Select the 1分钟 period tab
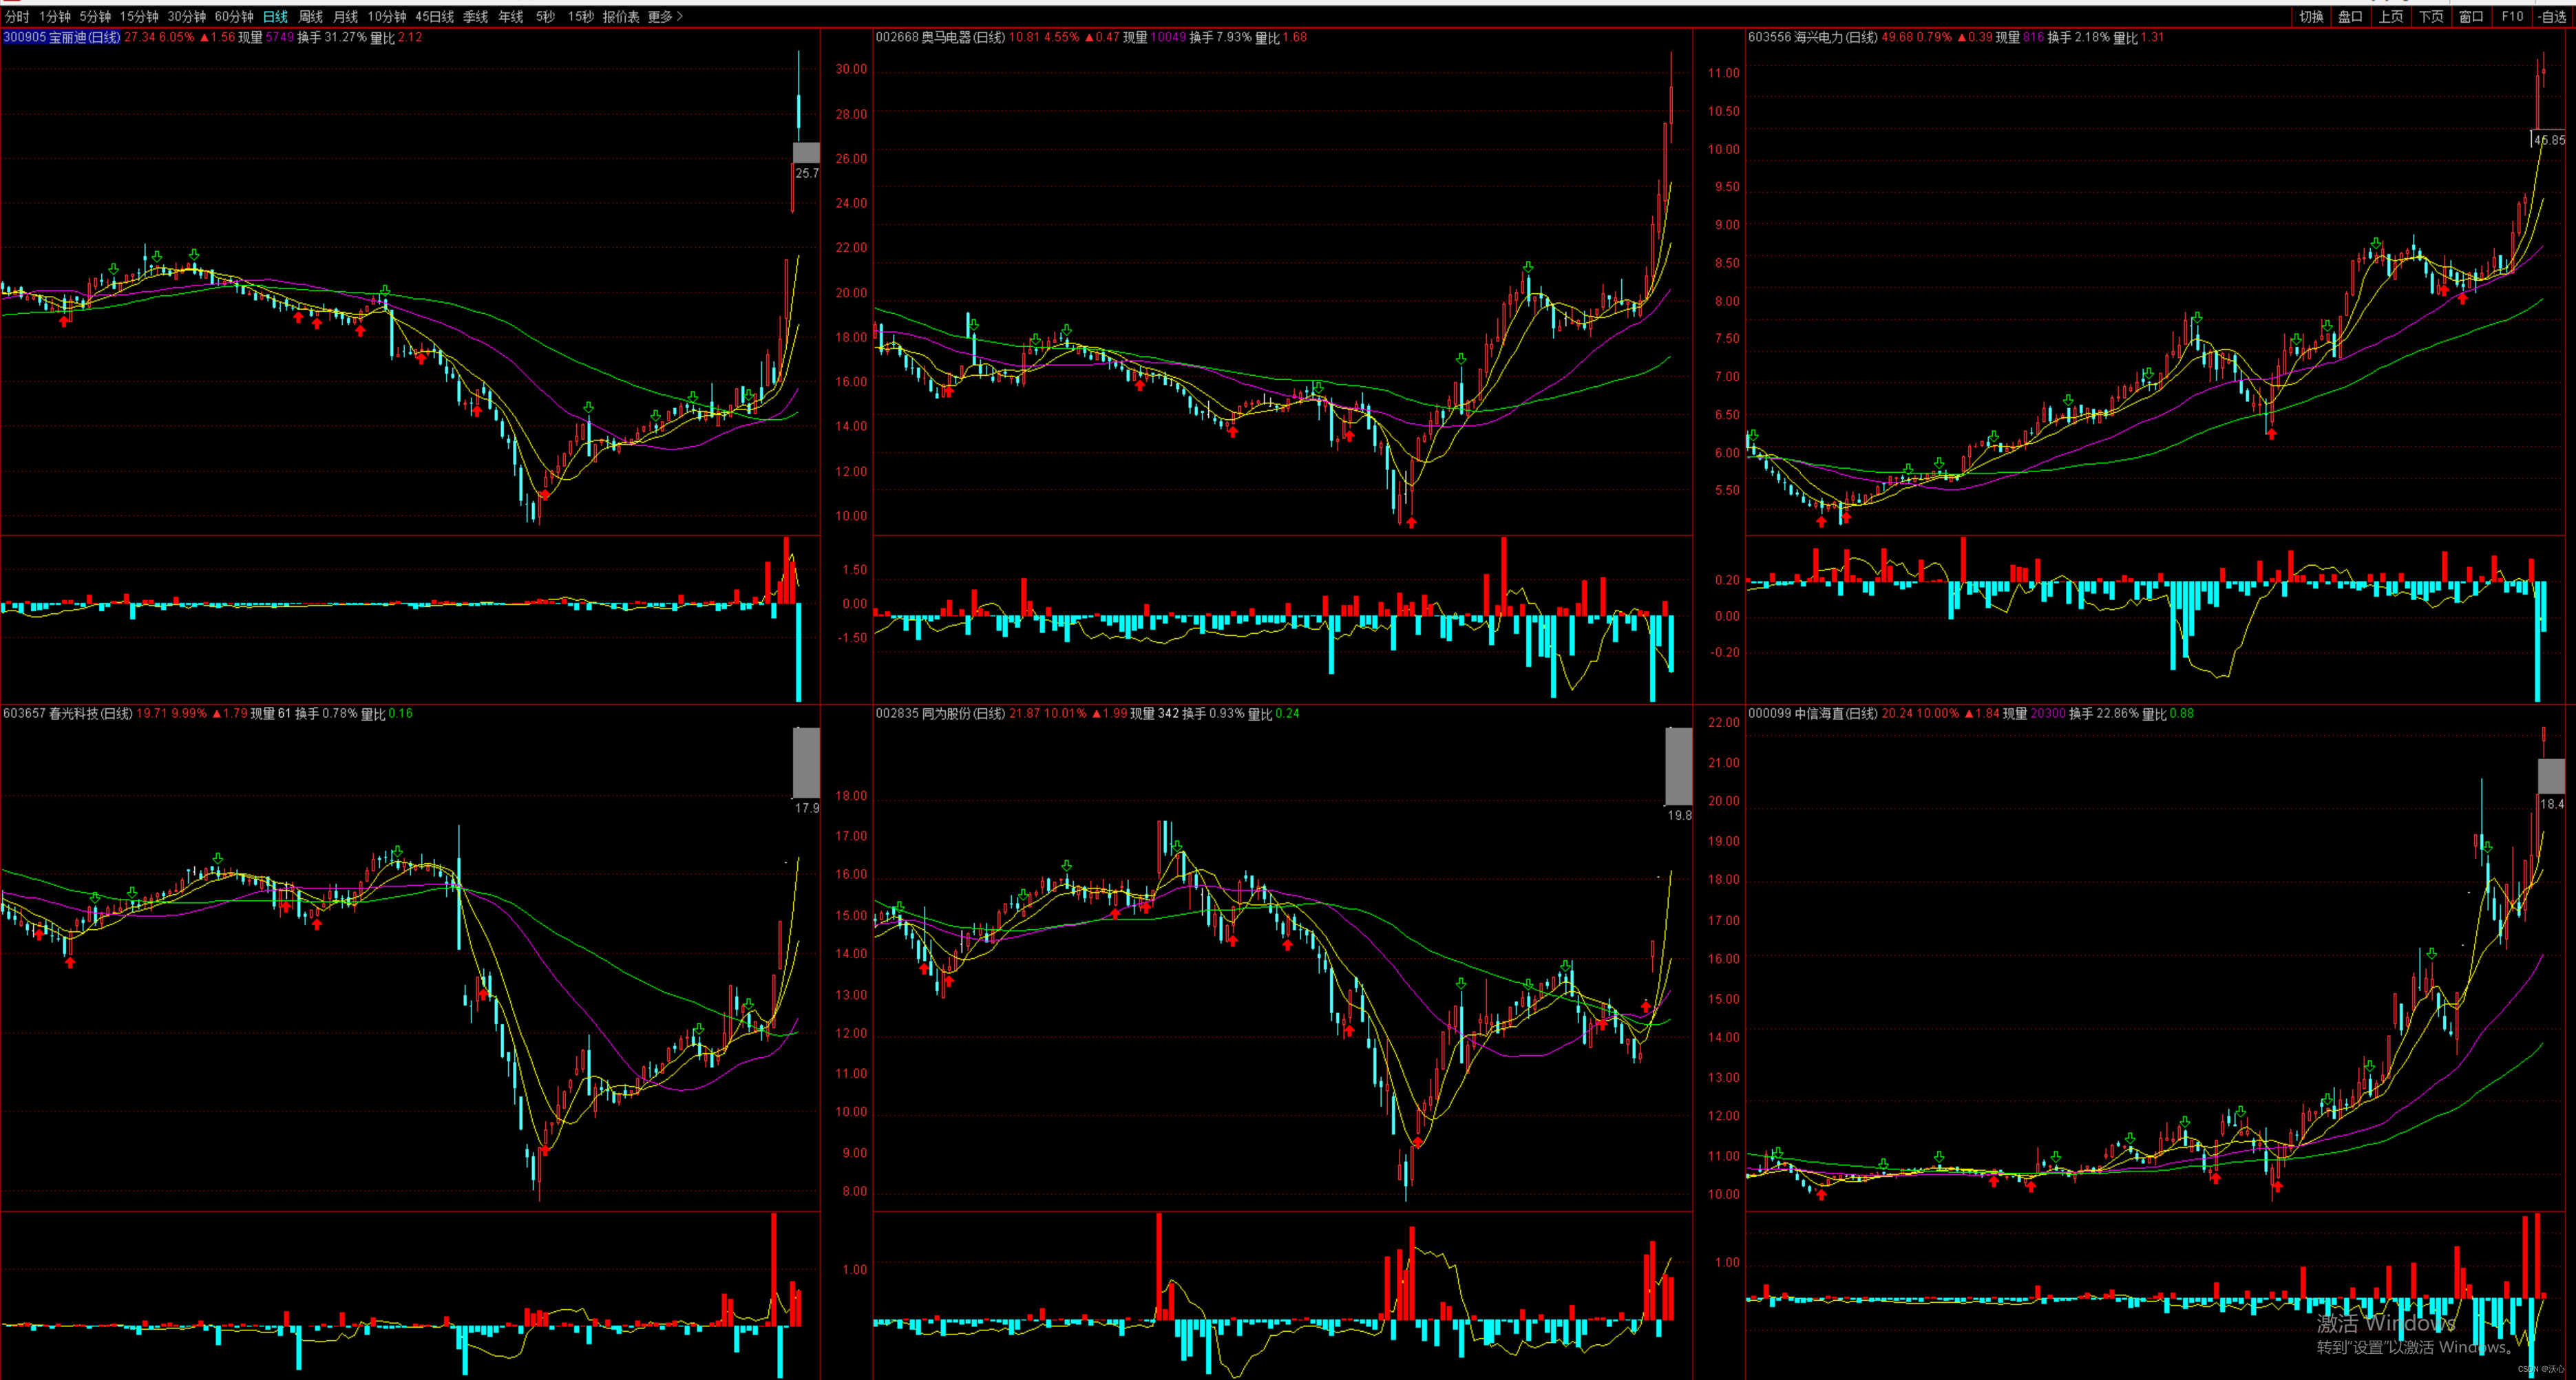 click(55, 17)
